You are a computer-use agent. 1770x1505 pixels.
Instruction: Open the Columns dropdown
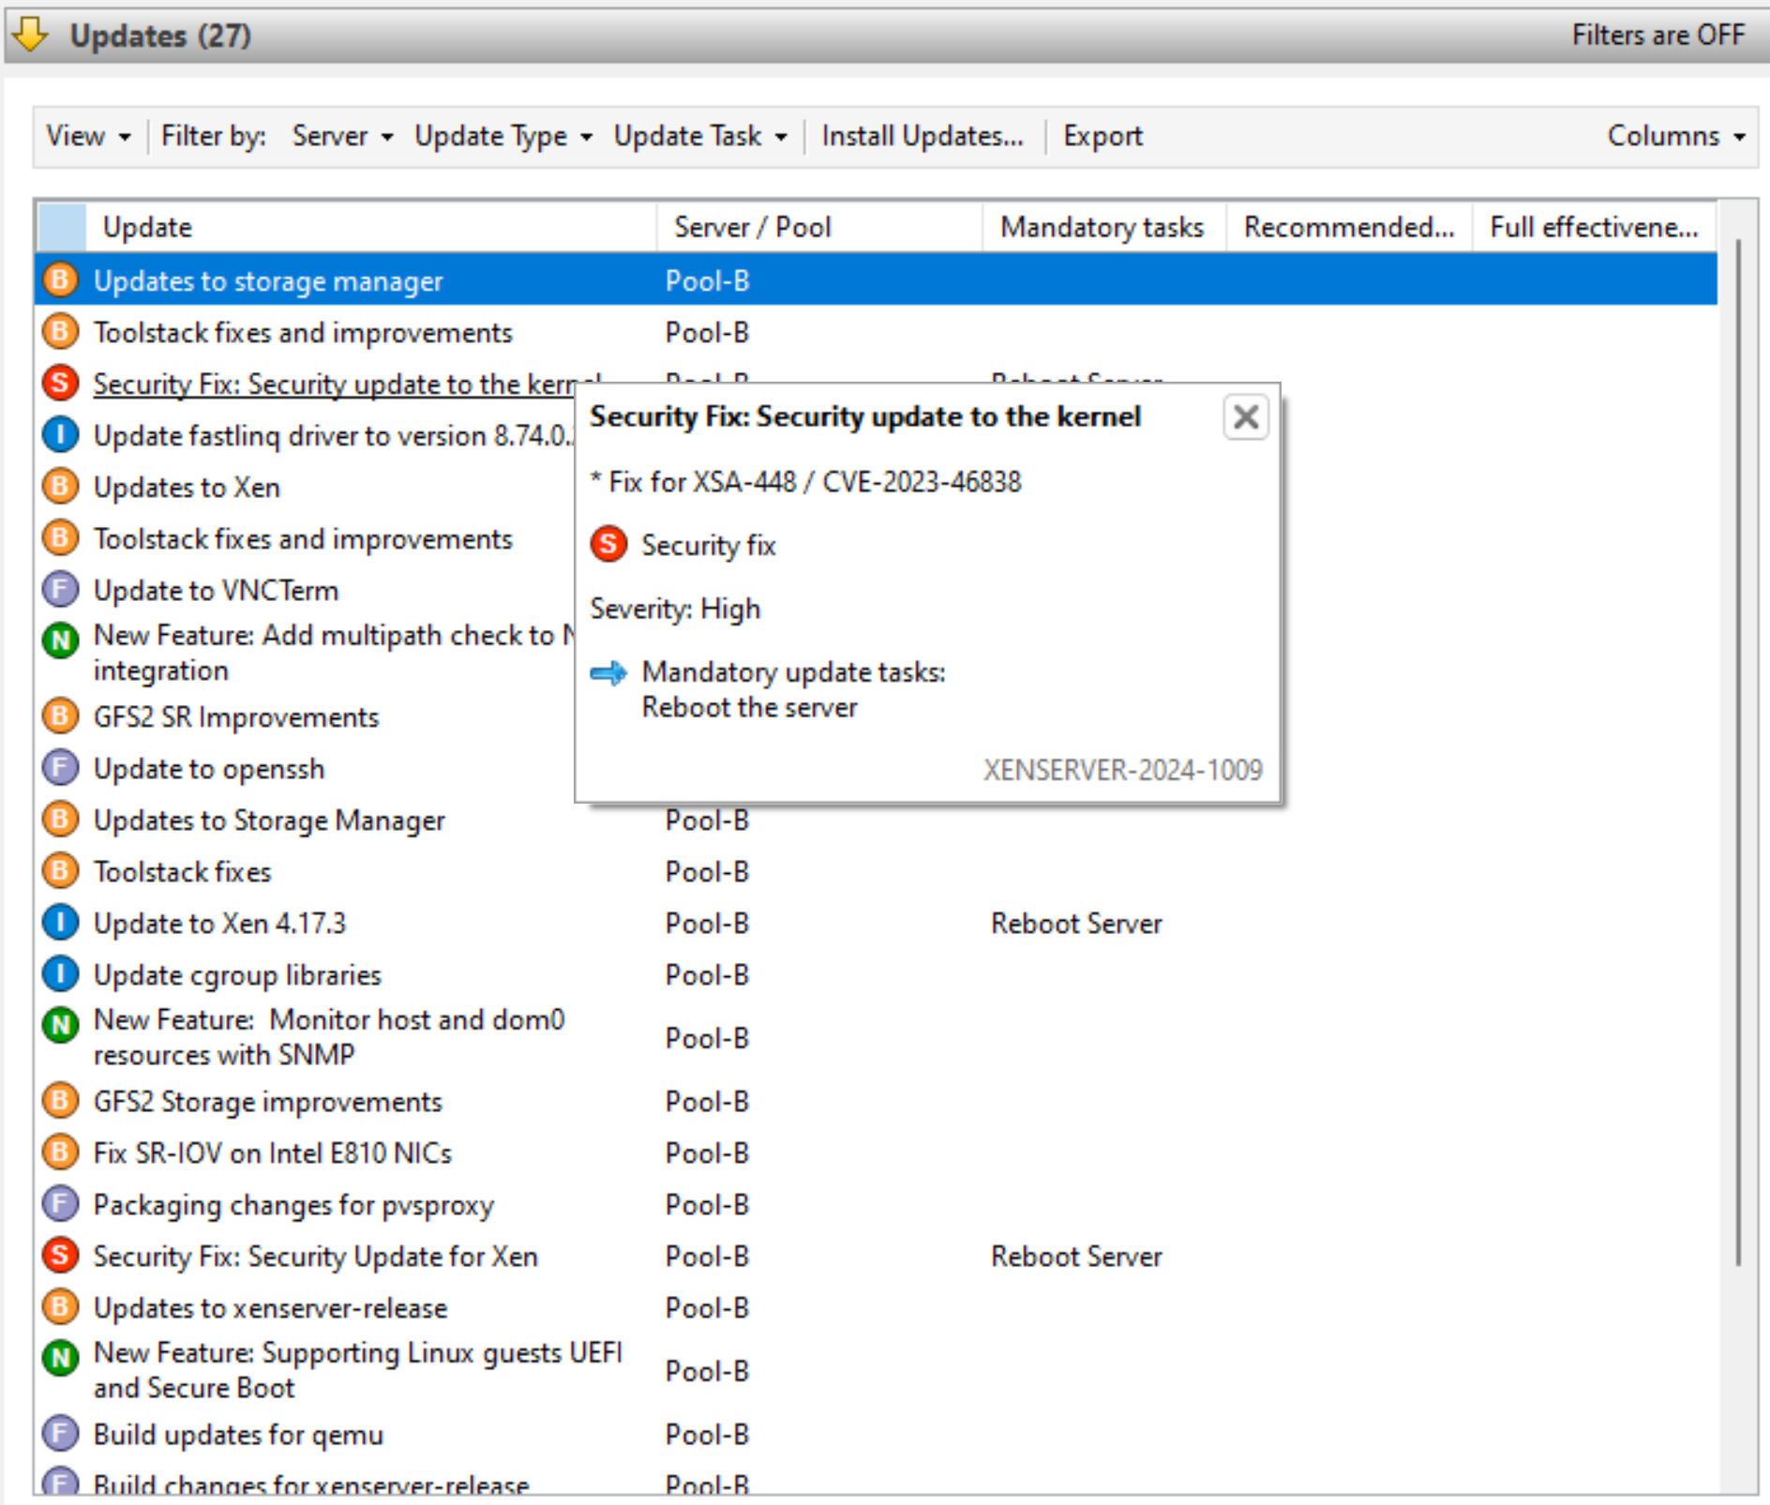point(1676,136)
